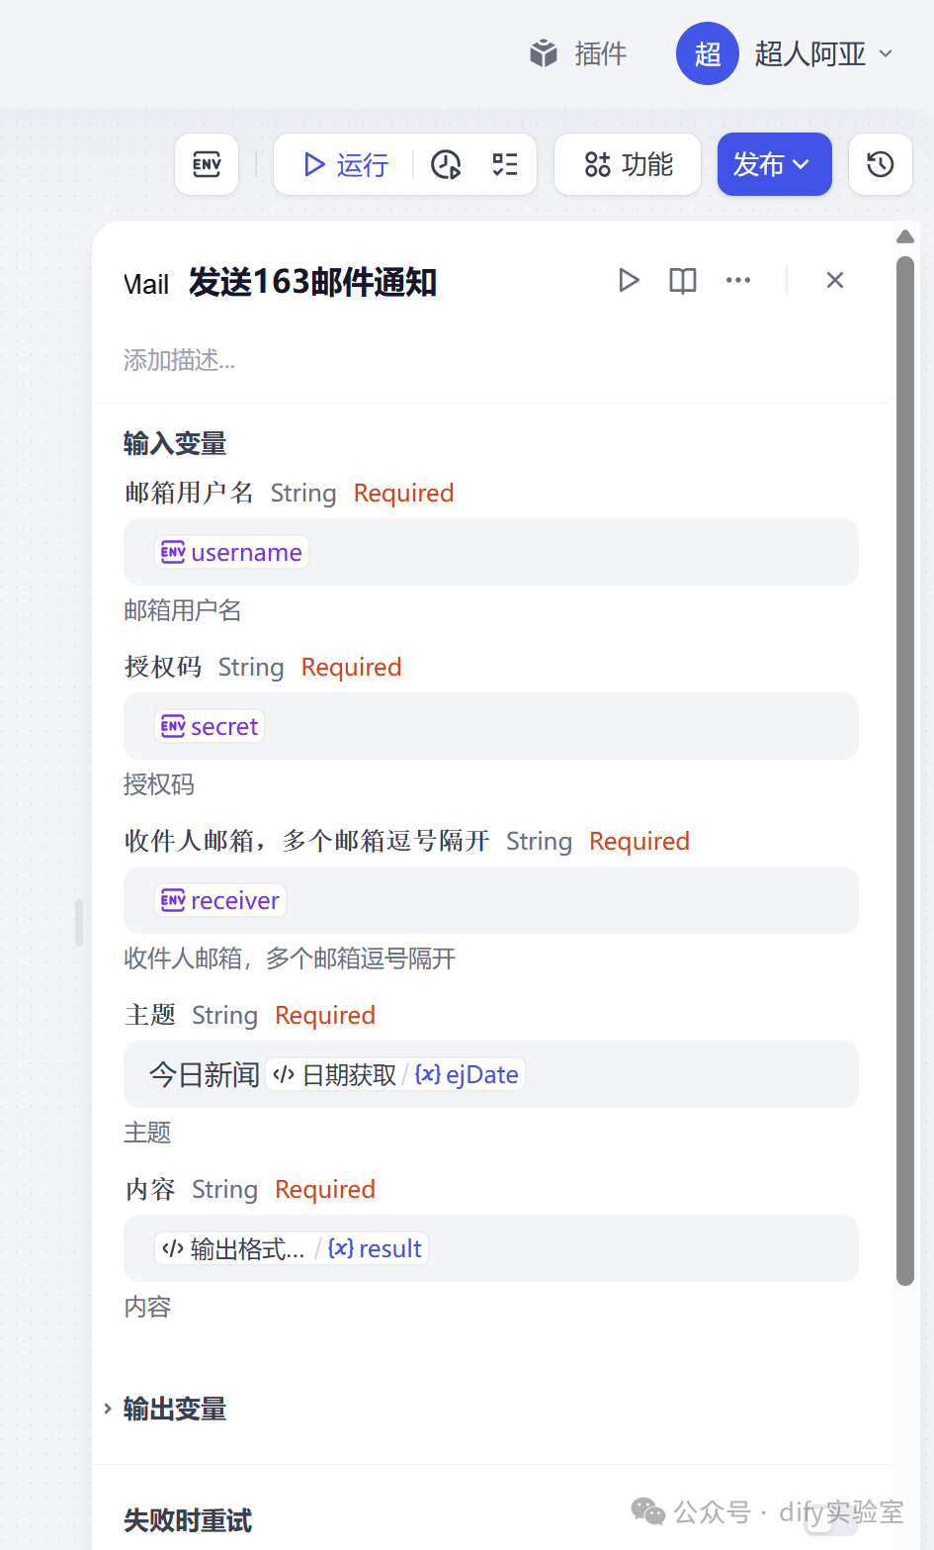Screen dimensions: 934x1550
Task: Click the 添加描述 description field
Action: click(x=180, y=360)
